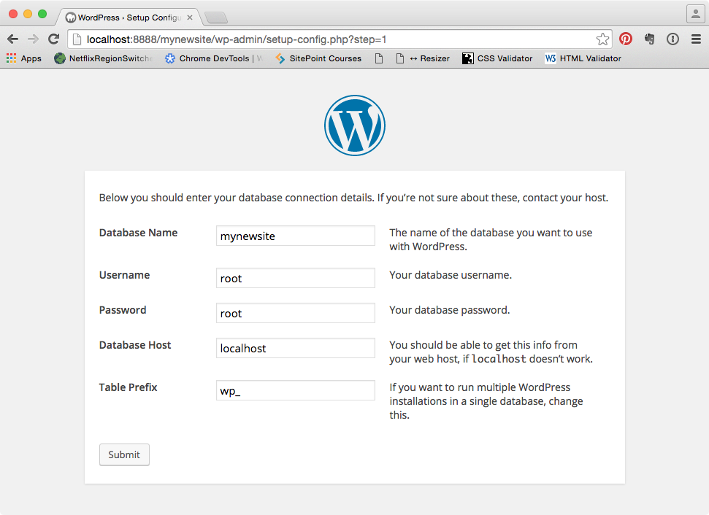Click the WordPress logo
709x515 pixels.
[355, 125]
